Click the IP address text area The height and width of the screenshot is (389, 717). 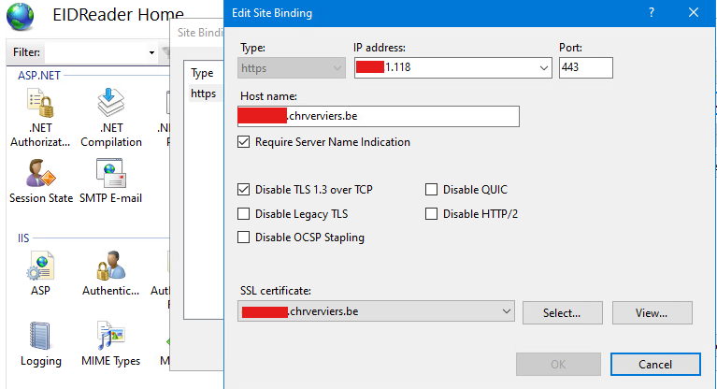point(446,67)
